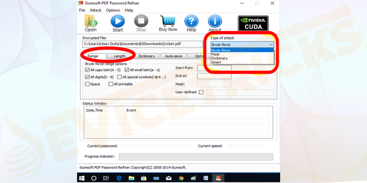Switch to the Dictionary tab
This screenshot has height=183, width=367.
pos(146,56)
